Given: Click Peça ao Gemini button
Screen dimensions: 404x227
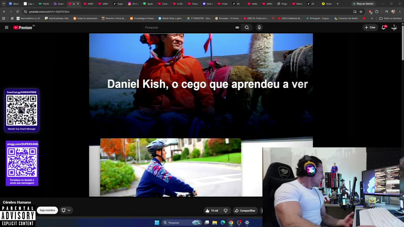Looking at the screenshot, I should point(363,4).
